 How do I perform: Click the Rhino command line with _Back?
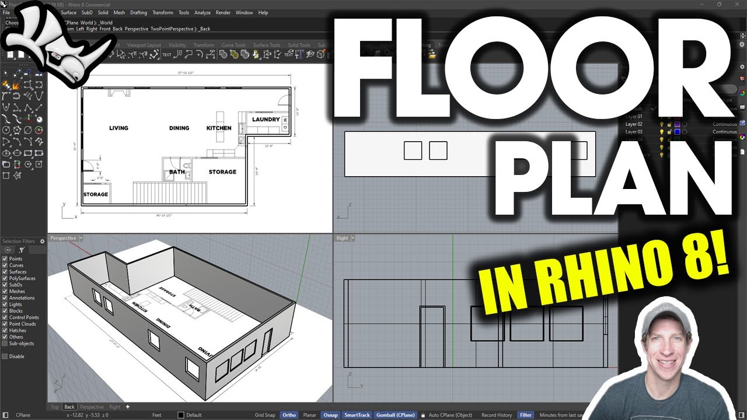pos(137,29)
